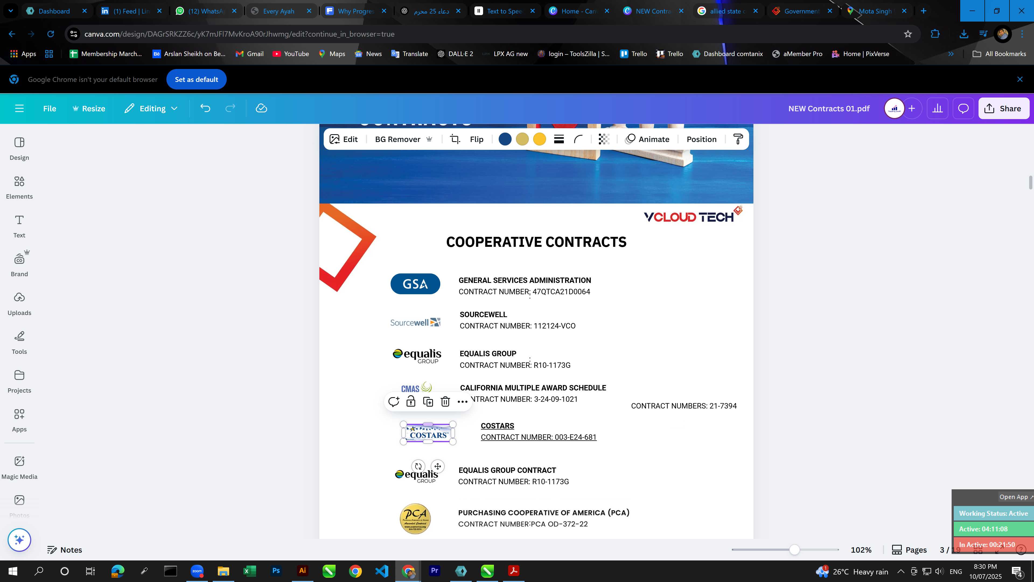Click the 102% zoom percentage
The height and width of the screenshot is (582, 1034).
[861, 550]
